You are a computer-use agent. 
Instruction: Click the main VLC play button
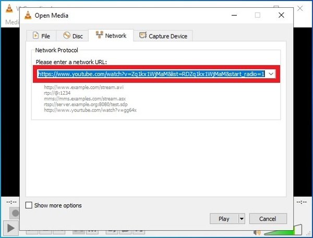point(10,228)
